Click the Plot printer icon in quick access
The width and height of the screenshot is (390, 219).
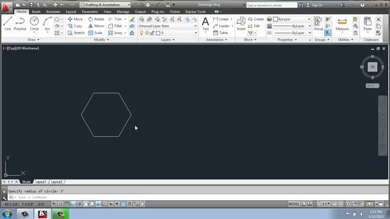55,5
